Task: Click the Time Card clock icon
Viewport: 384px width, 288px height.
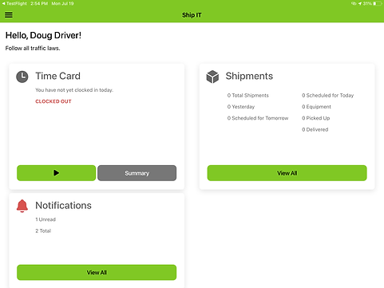Action: (x=22, y=77)
